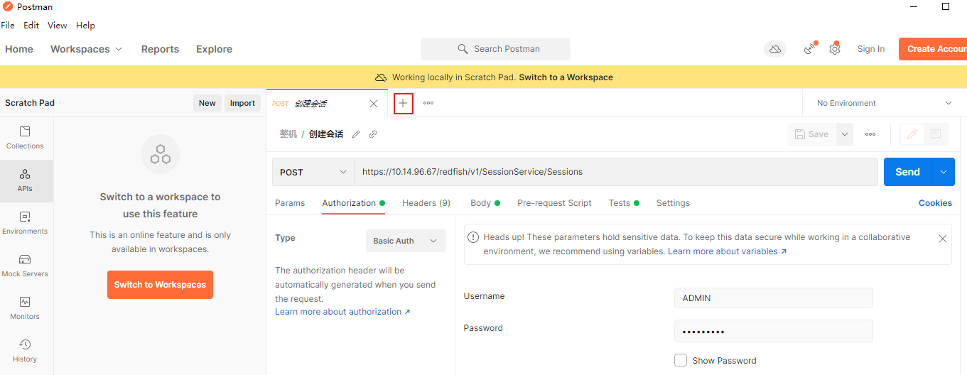Open the Save options dropdown arrow
Screen dimensions: 967x375
tap(845, 134)
